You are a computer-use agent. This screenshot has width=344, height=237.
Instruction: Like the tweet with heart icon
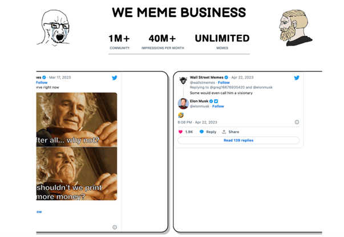coord(181,132)
